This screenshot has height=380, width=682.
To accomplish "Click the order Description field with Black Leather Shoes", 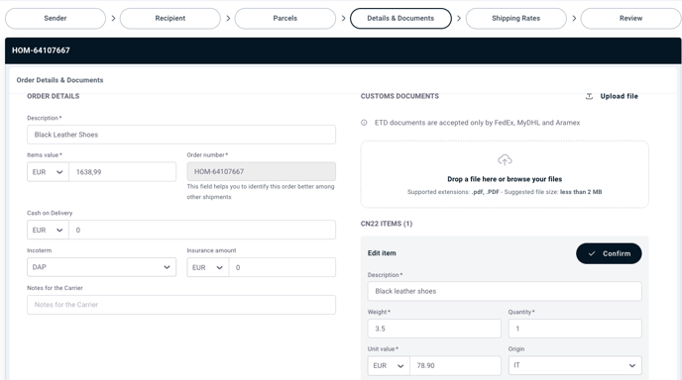I will pyautogui.click(x=181, y=135).
